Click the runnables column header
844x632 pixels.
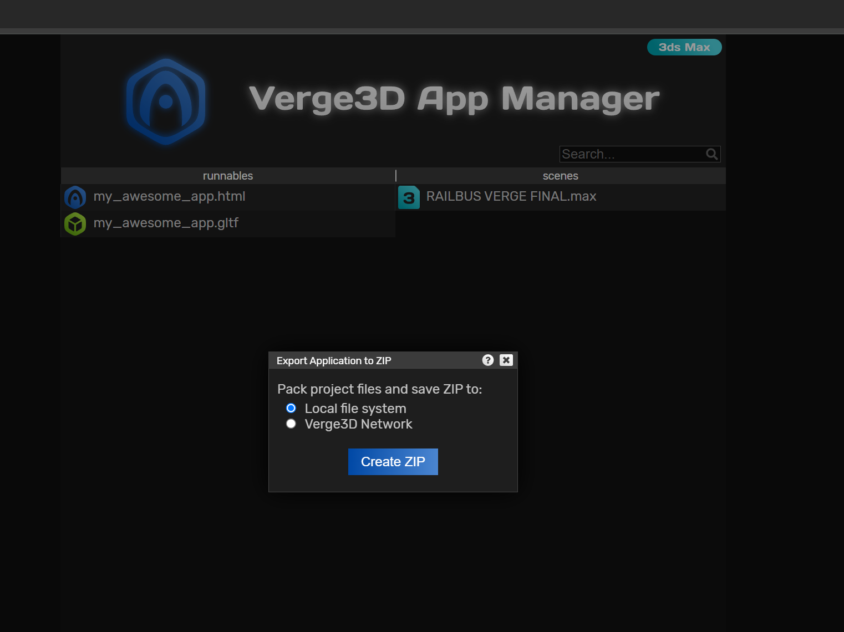[x=228, y=176]
